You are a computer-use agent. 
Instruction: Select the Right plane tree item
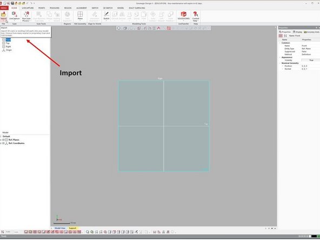click(8, 46)
